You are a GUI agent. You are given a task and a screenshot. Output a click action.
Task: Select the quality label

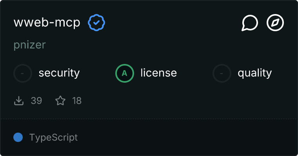(254, 73)
